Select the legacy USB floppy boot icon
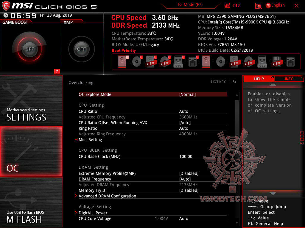The width and height of the screenshot is (305, 228). (x=276, y=61)
